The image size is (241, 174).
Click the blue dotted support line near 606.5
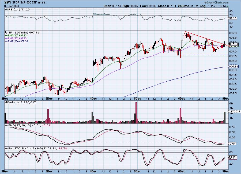pos(204,55)
